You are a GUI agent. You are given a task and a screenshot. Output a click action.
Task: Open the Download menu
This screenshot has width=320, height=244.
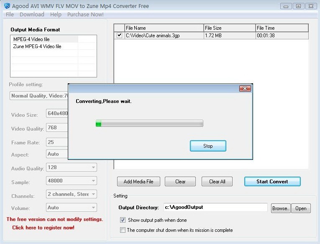(32, 15)
